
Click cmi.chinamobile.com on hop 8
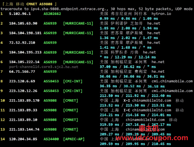[x=172, y=81]
